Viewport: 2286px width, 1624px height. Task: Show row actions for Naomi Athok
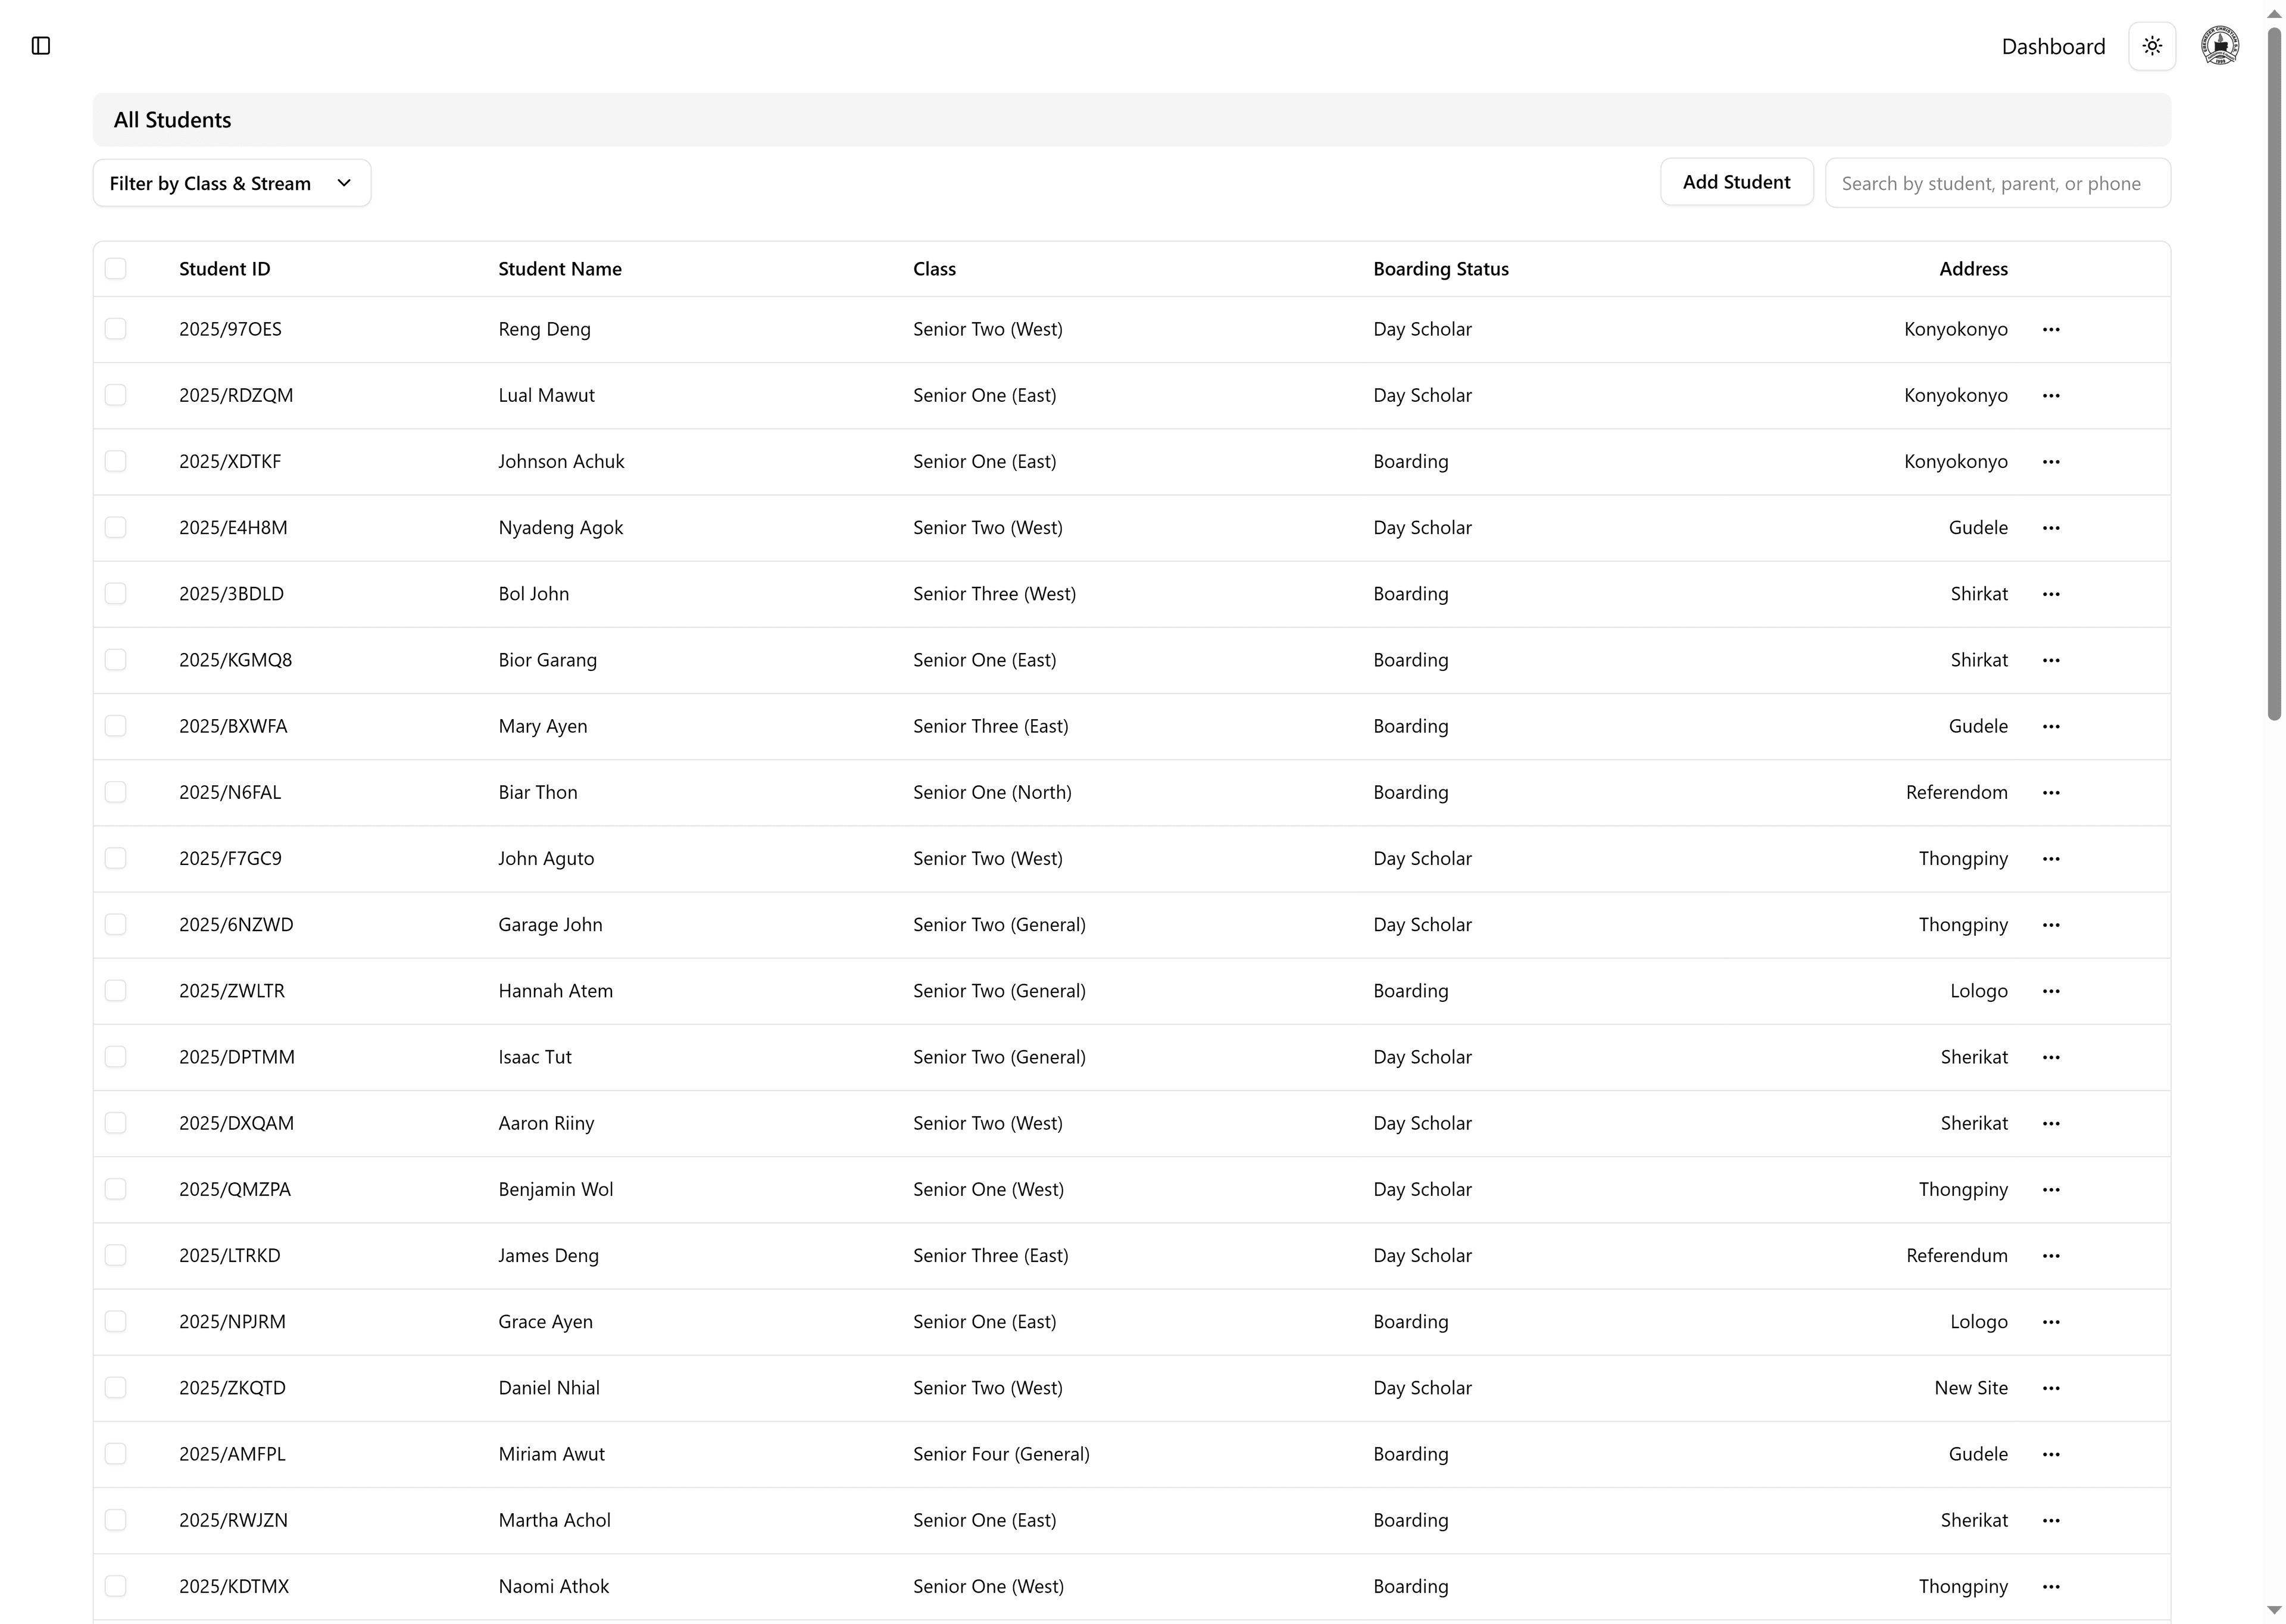pos(2051,1586)
